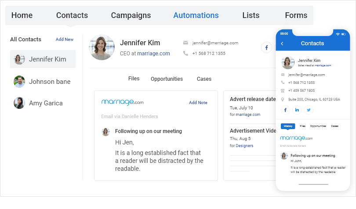
Task: Click location pin icon beside Chicago address
Action: [x=283, y=99]
